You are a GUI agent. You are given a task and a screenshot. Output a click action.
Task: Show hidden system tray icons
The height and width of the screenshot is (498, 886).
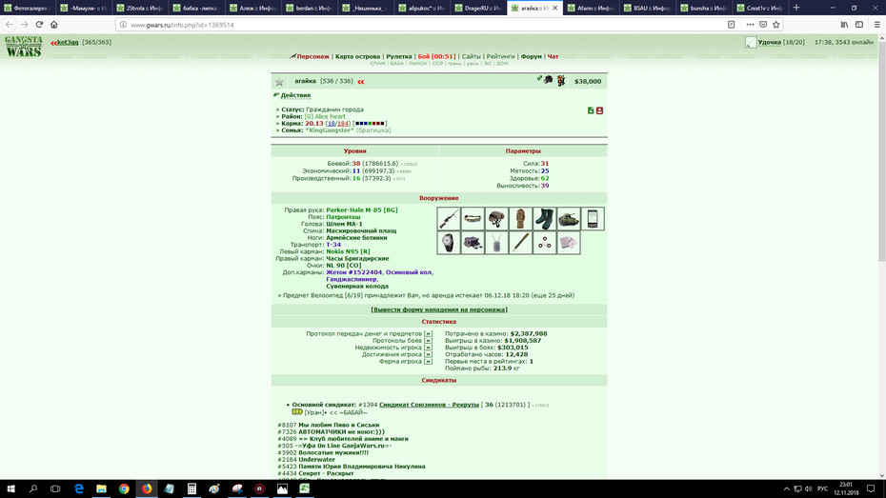tap(786, 489)
